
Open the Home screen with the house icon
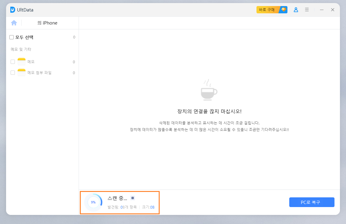[14, 23]
